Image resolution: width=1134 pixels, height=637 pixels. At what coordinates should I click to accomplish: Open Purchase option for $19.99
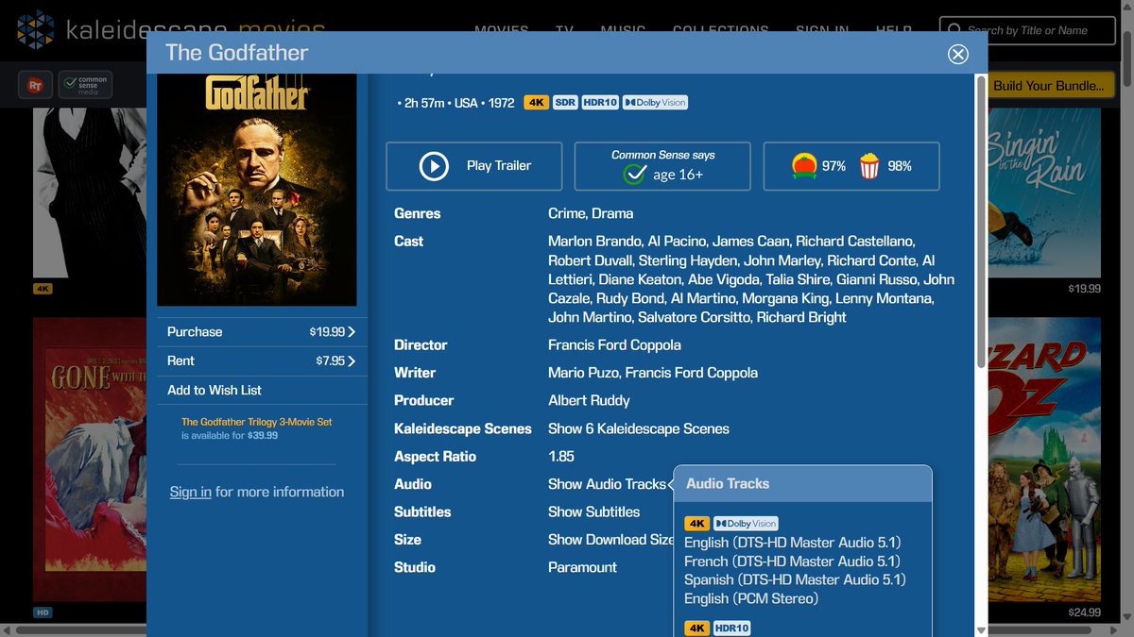click(x=262, y=332)
